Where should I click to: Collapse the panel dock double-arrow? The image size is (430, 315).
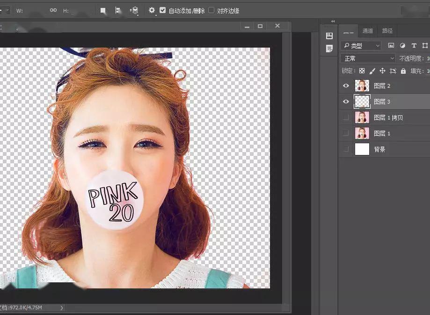coord(333,21)
